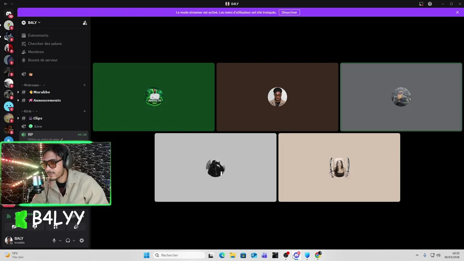Select the brown tile with sunglasses avatar

pos(277,97)
